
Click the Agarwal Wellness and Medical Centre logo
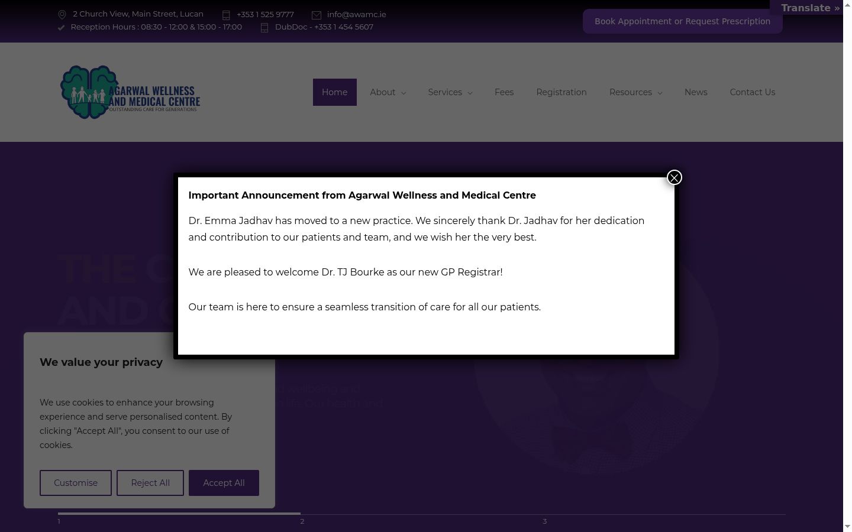pos(130,92)
